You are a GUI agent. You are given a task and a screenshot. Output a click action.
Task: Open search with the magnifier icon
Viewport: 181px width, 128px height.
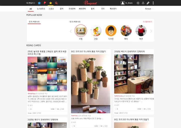point(56,3)
